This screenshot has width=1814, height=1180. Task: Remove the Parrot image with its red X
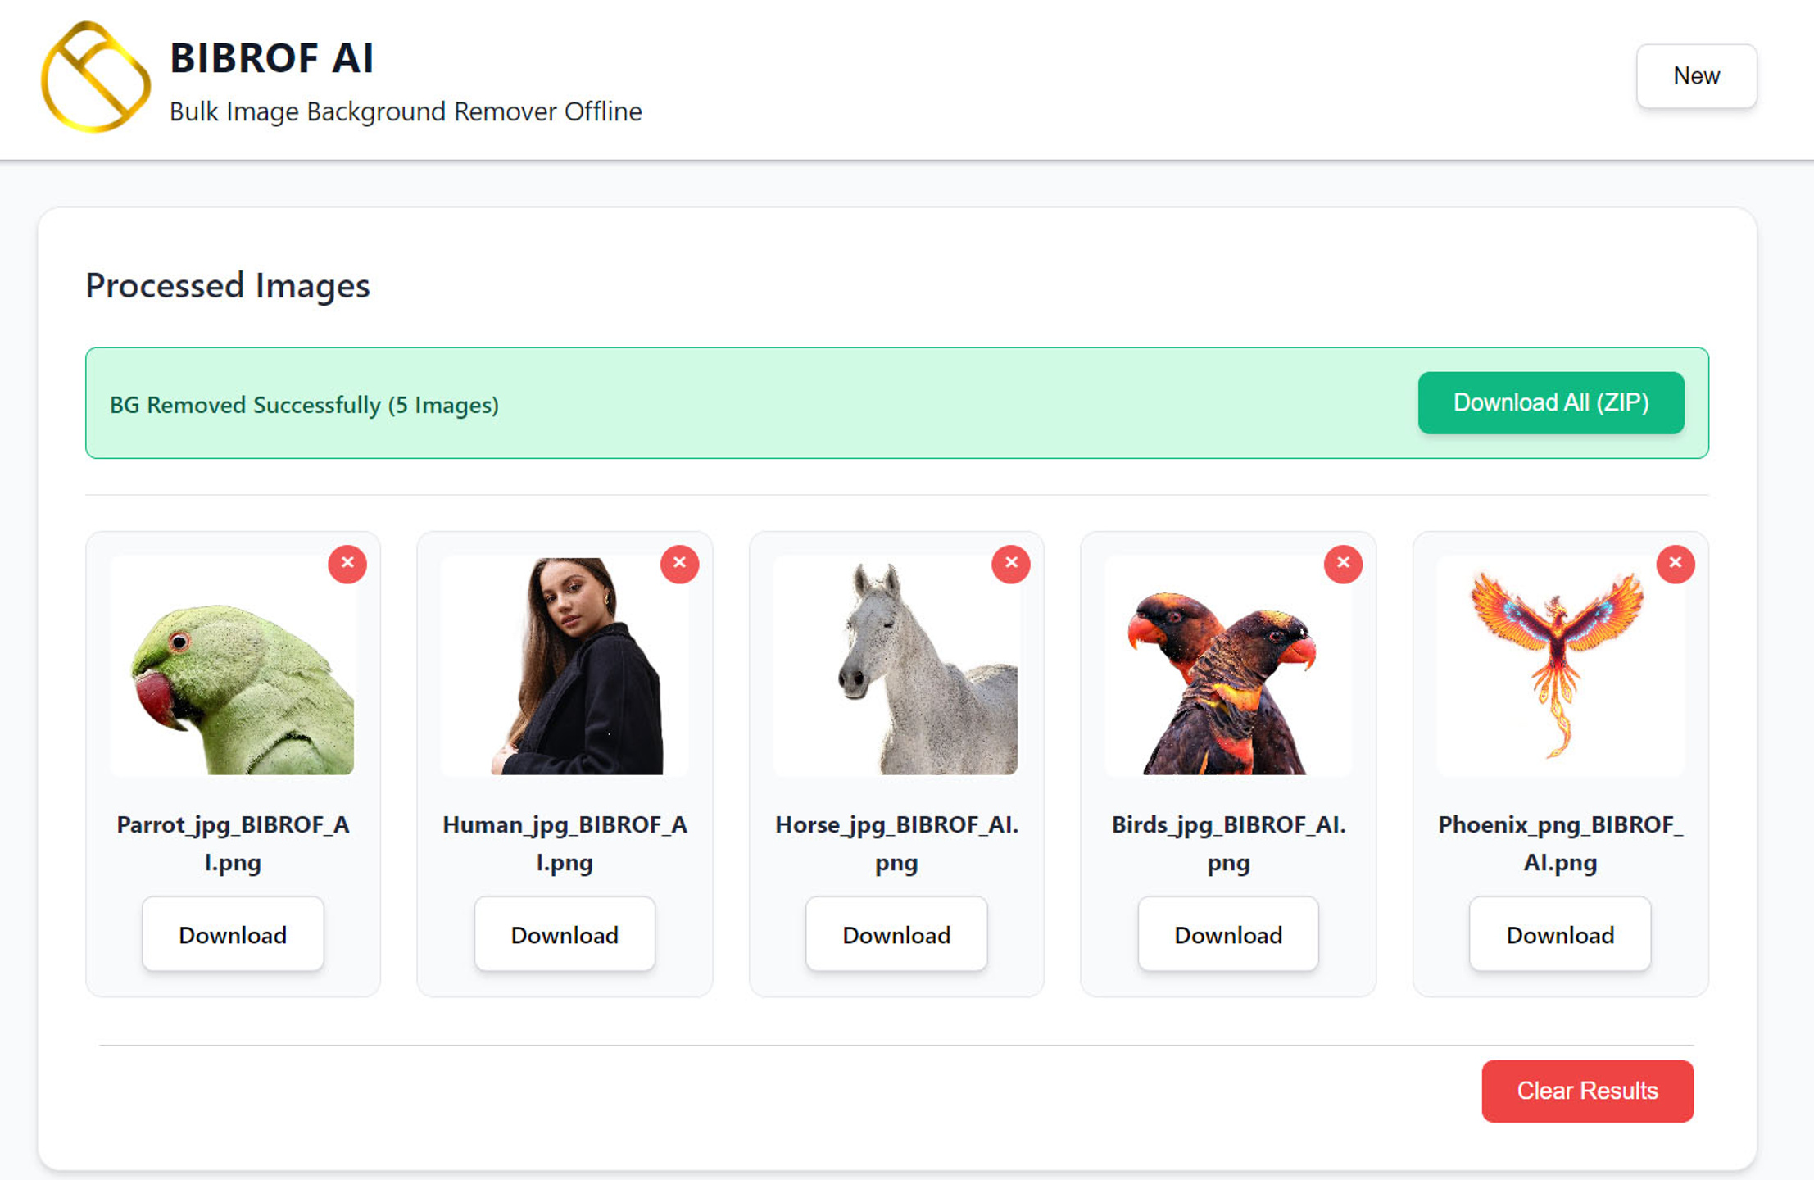[x=347, y=564]
